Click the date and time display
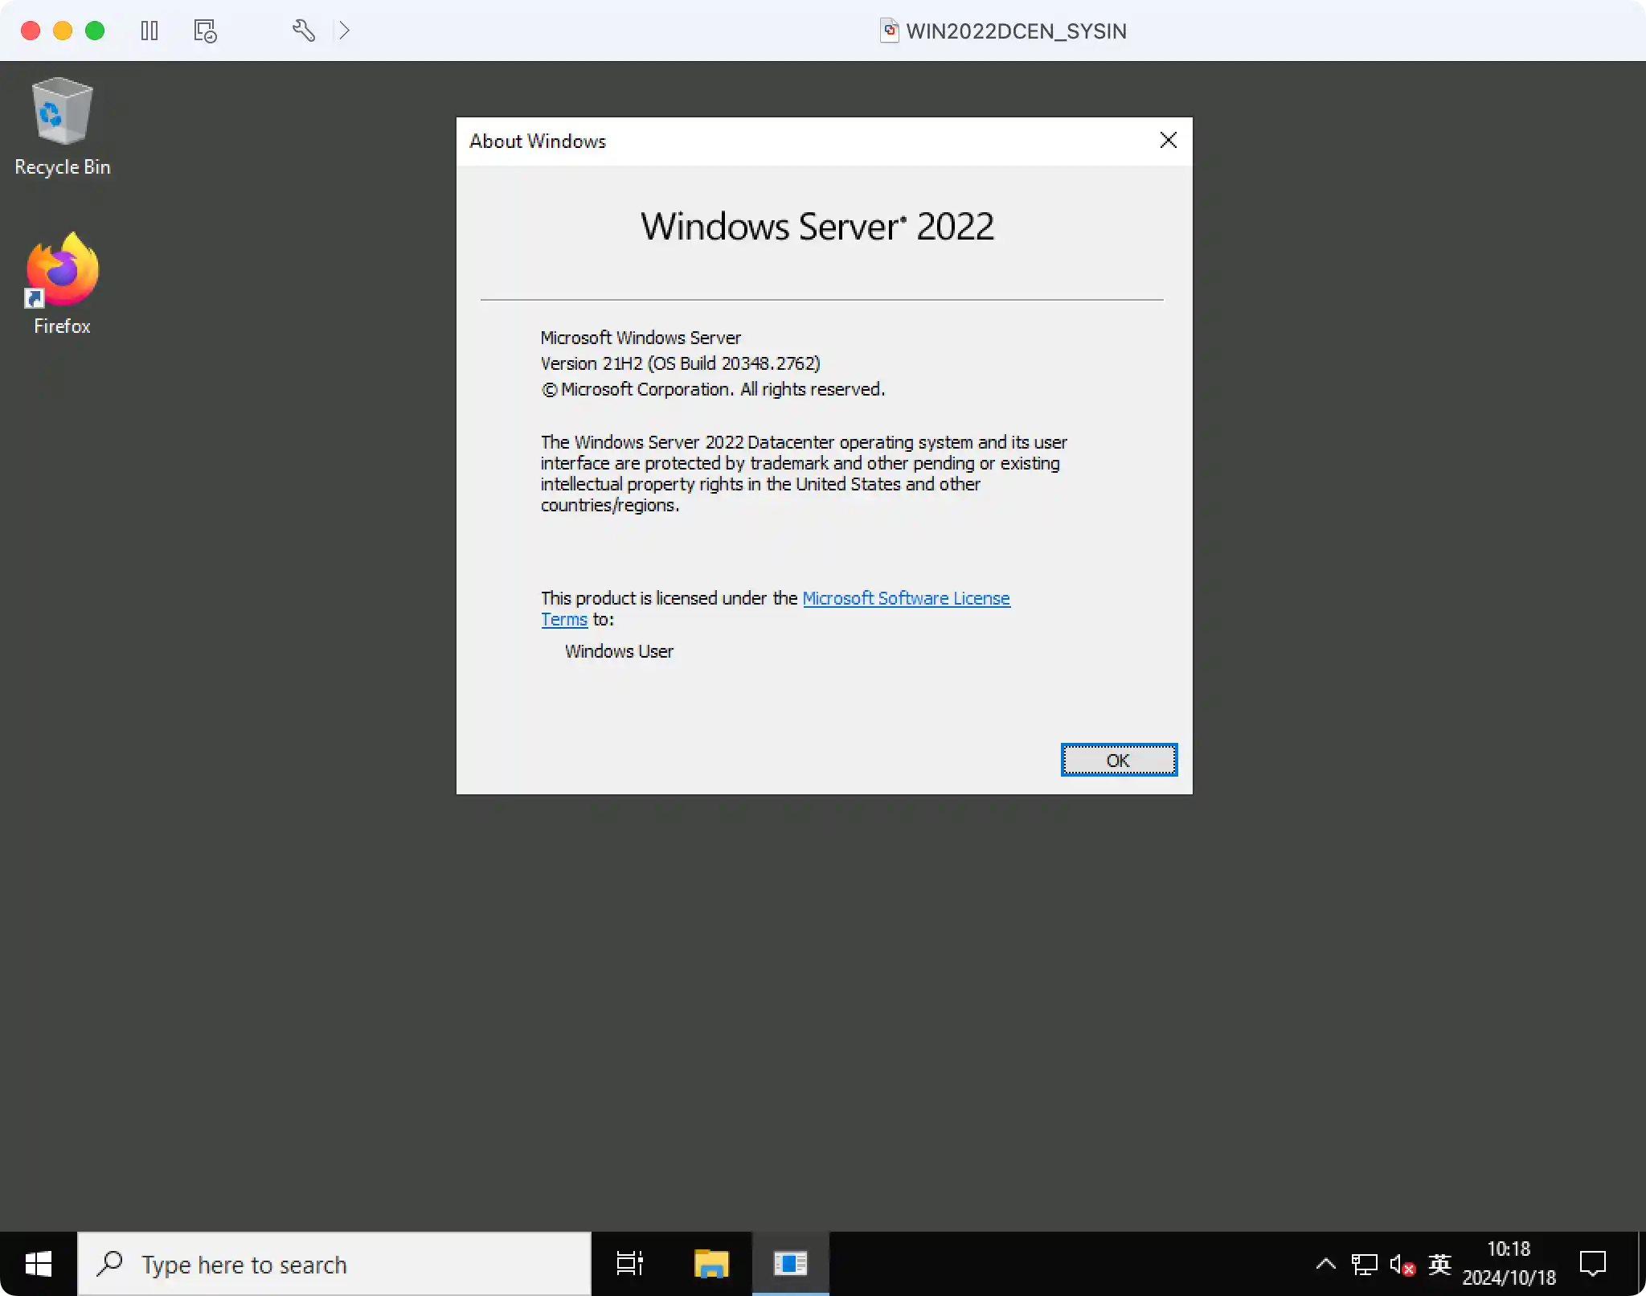Screen dimensions: 1646x1296 pyautogui.click(x=1511, y=1262)
